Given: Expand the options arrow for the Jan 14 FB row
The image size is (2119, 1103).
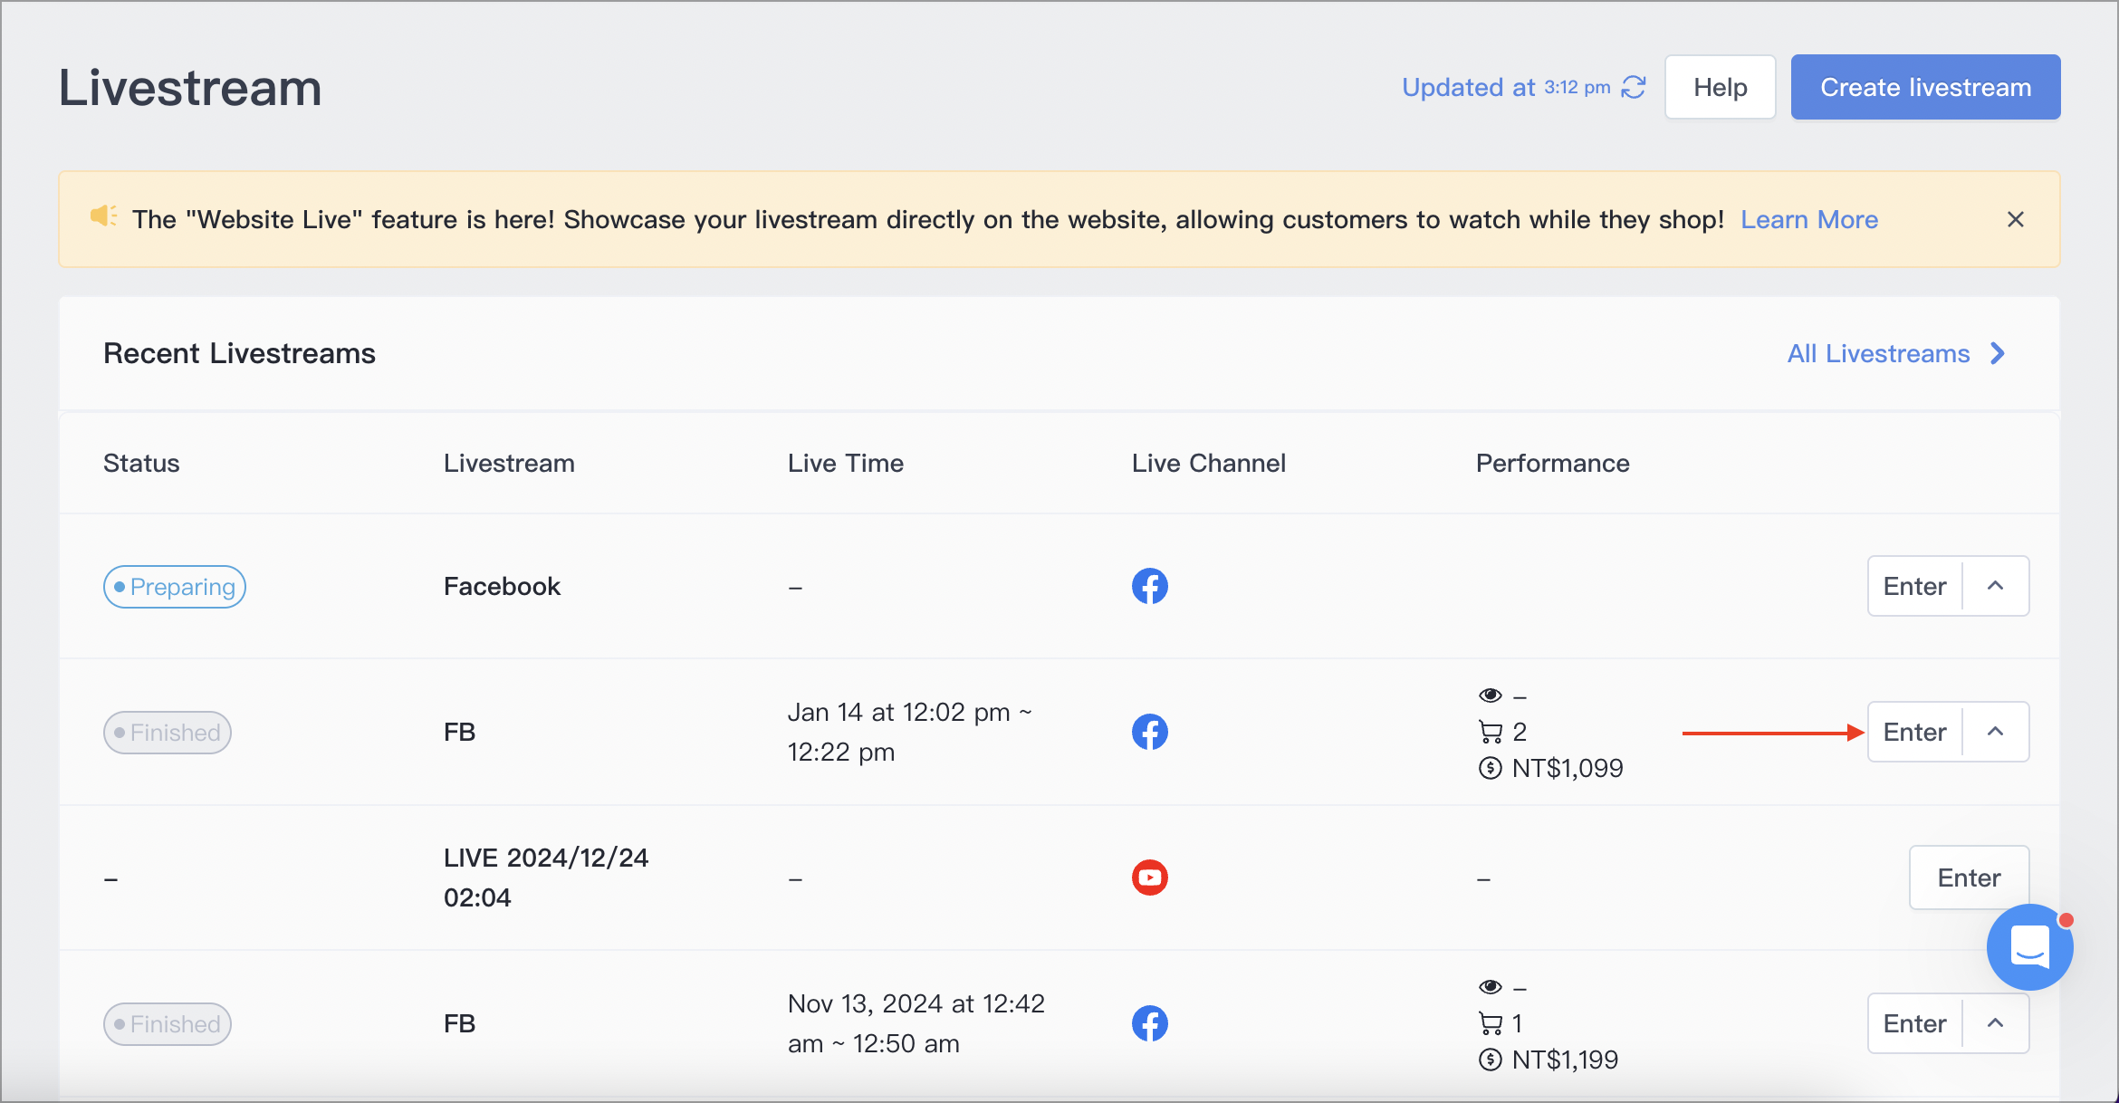Looking at the screenshot, I should click(1995, 732).
